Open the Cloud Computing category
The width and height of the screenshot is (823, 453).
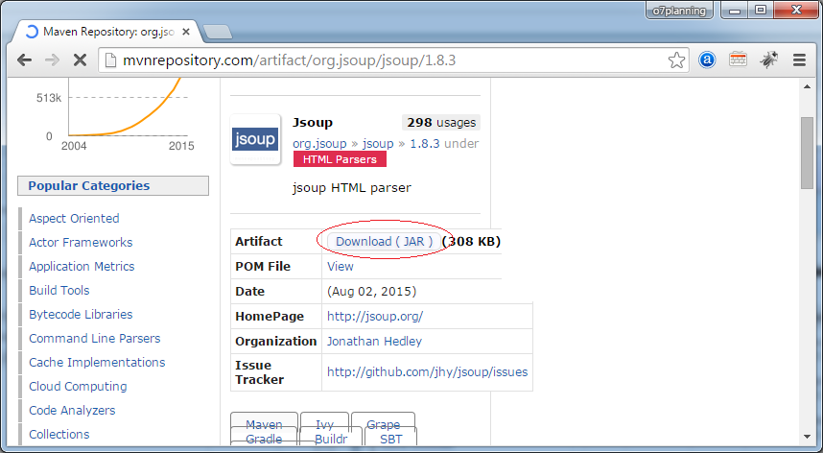point(78,387)
